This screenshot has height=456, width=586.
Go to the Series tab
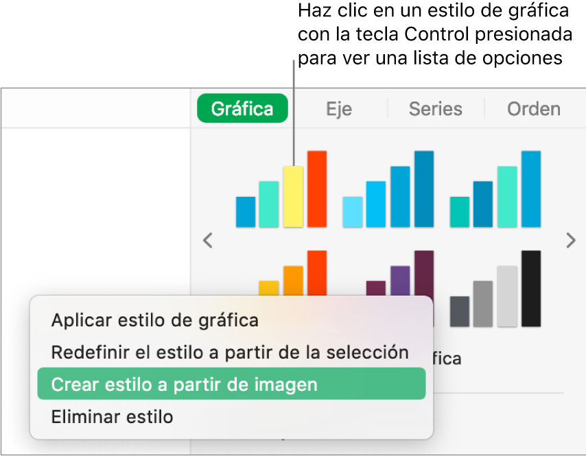(x=436, y=108)
